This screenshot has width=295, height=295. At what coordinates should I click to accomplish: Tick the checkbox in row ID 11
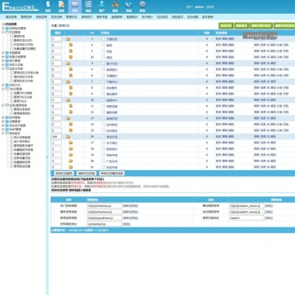tap(103, 106)
